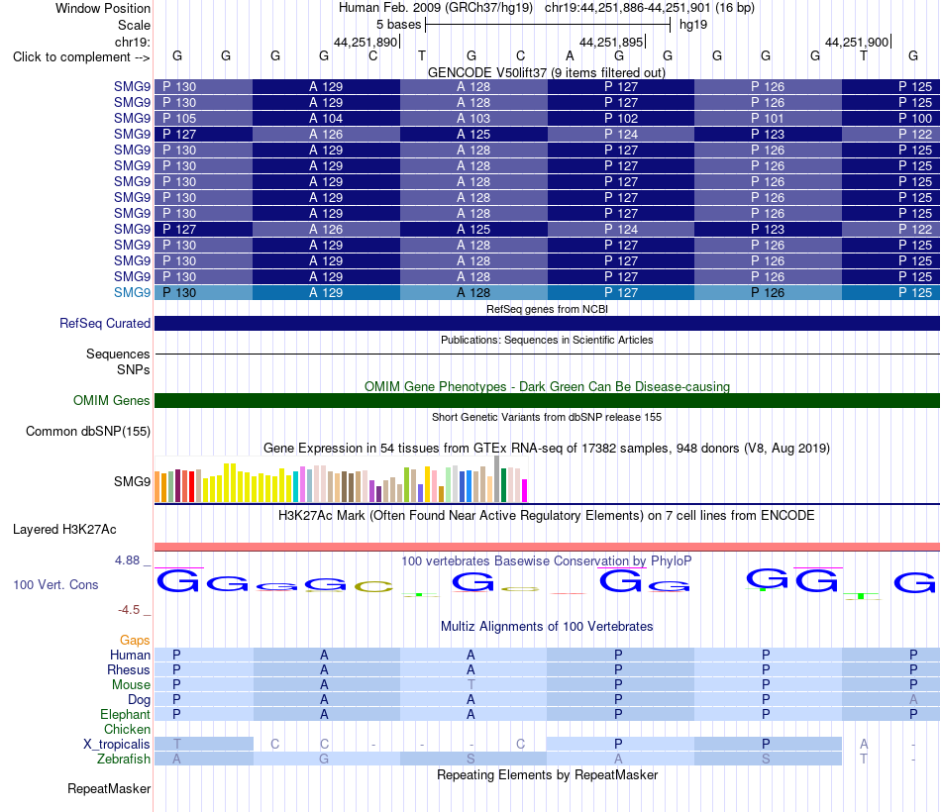
Task: Select the 'A 104' codon cell
Action: tap(326, 118)
